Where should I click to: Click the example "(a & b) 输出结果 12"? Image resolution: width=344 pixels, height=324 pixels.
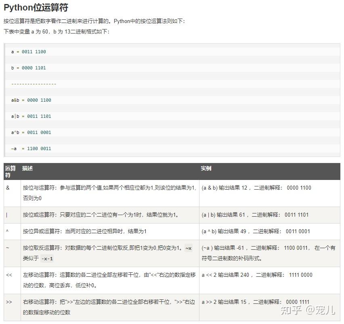[270, 193]
